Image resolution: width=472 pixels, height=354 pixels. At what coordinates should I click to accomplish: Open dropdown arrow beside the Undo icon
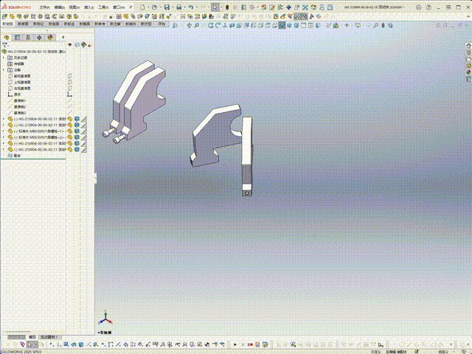[197, 7]
